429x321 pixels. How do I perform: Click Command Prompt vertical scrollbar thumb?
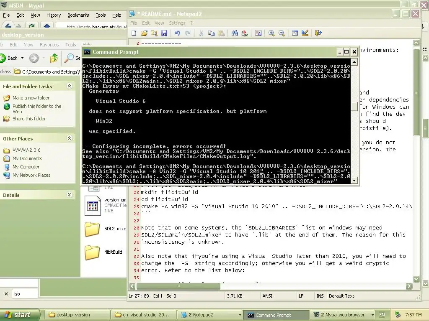click(354, 107)
